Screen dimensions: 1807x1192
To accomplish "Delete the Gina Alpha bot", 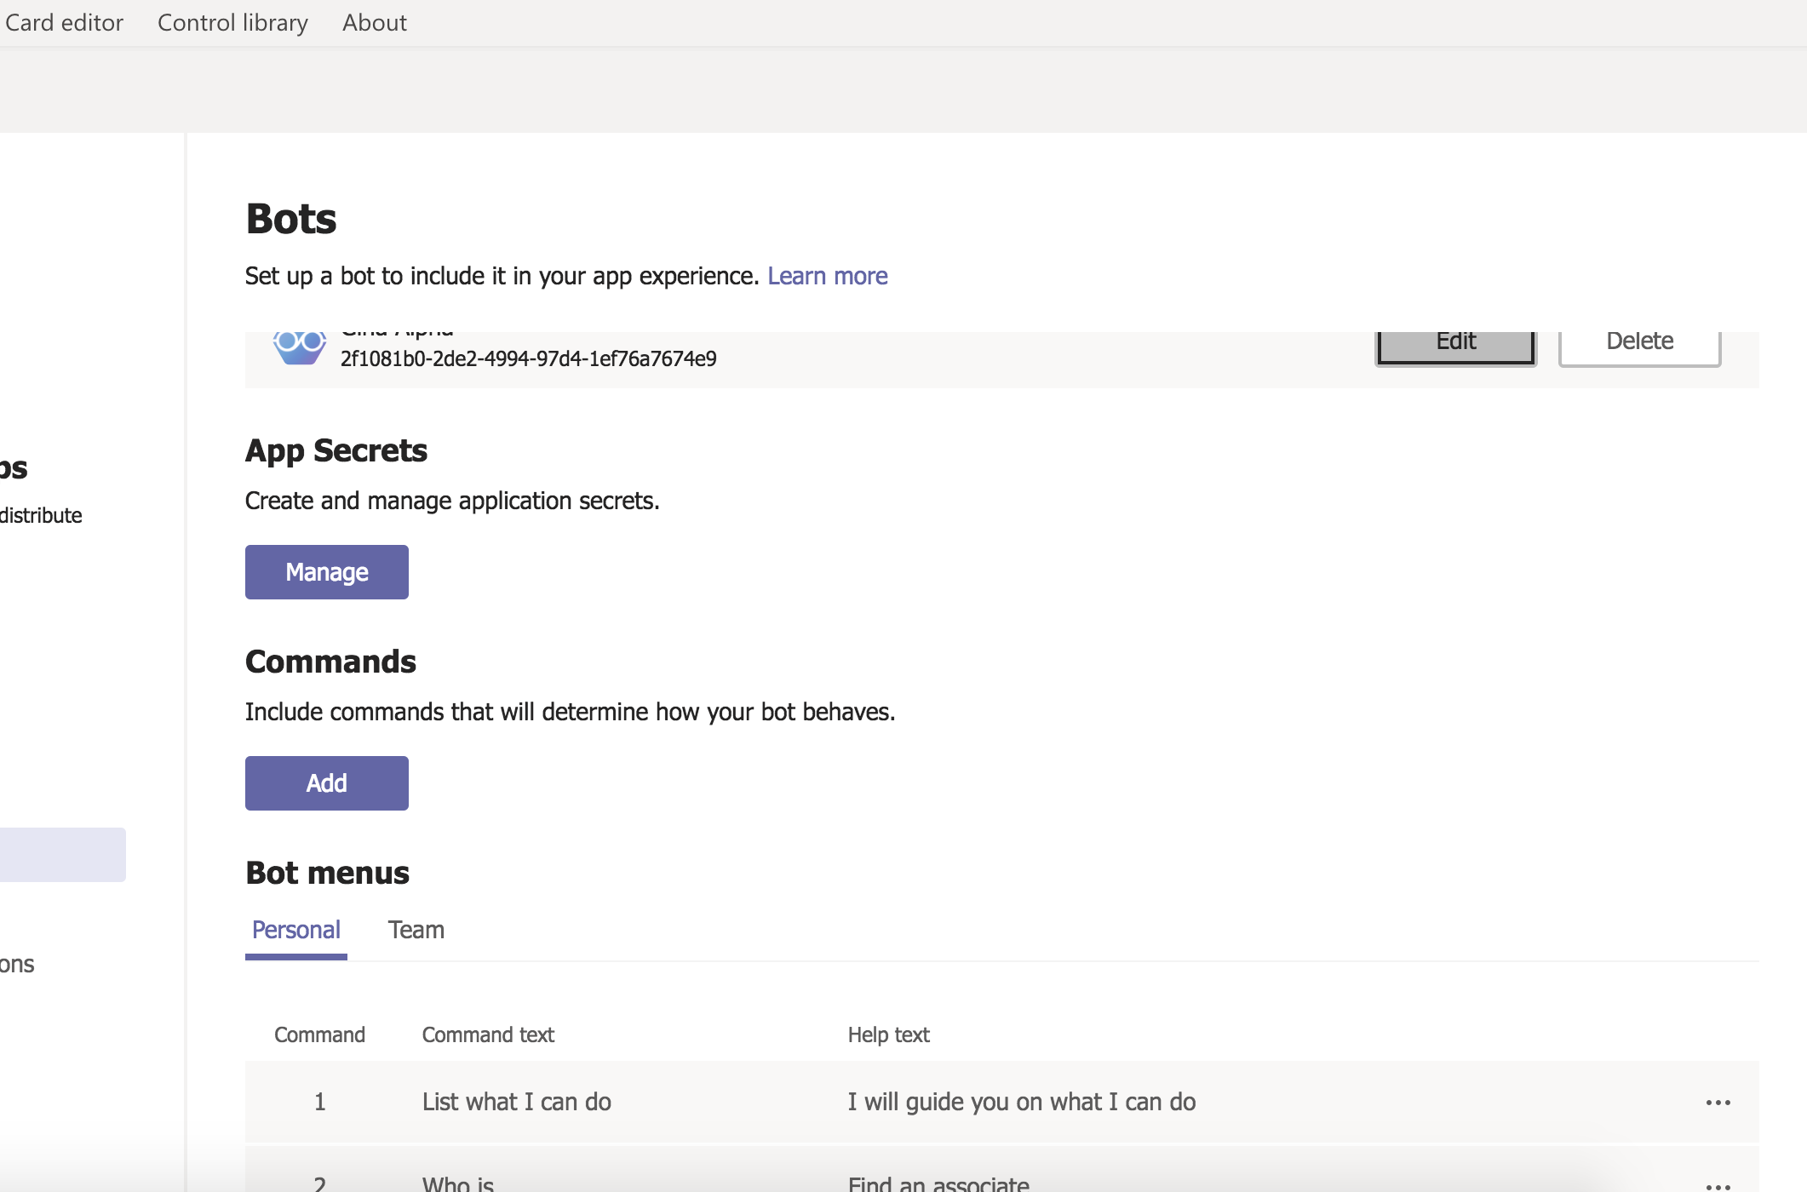I will 1639,341.
